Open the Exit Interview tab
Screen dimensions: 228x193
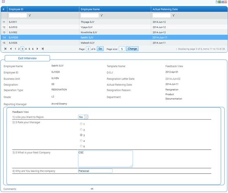pos(27,58)
